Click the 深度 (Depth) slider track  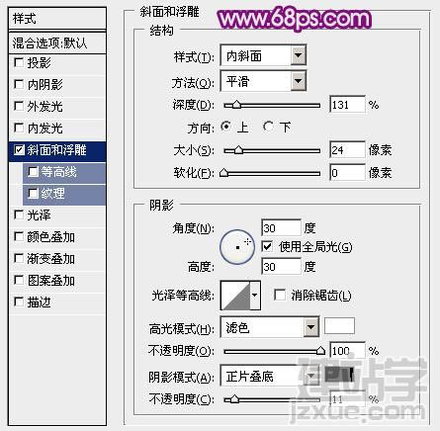[x=272, y=106]
